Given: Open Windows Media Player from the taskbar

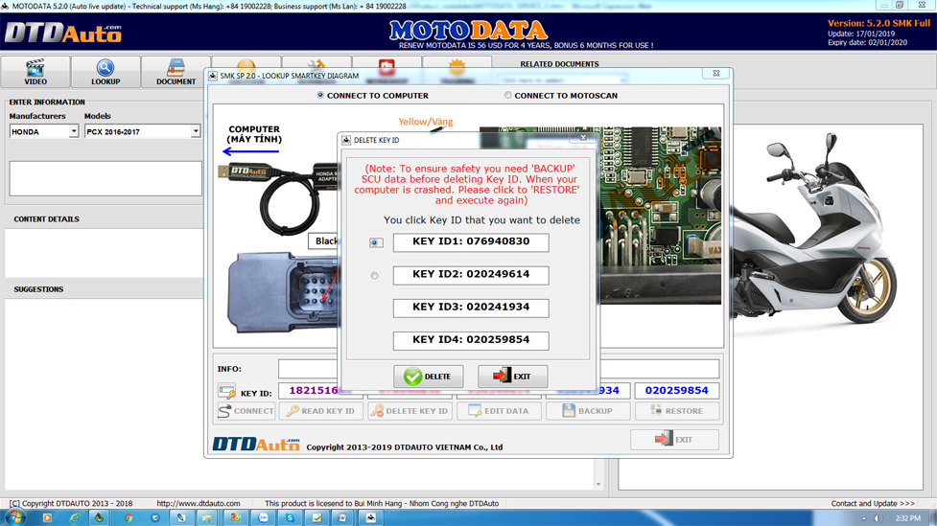Looking at the screenshot, I should pyautogui.click(x=47, y=517).
